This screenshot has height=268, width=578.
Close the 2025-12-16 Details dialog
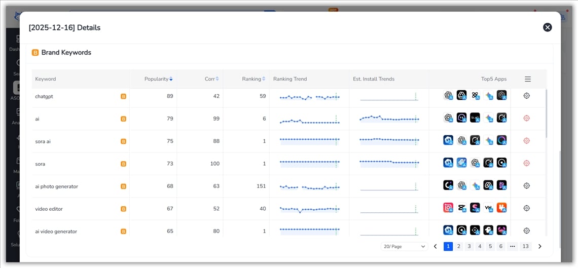(x=547, y=27)
